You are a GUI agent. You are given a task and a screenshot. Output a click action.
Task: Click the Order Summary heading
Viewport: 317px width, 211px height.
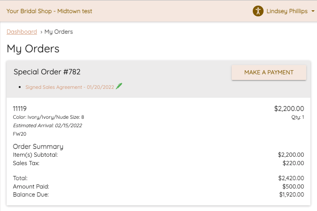pos(38,146)
